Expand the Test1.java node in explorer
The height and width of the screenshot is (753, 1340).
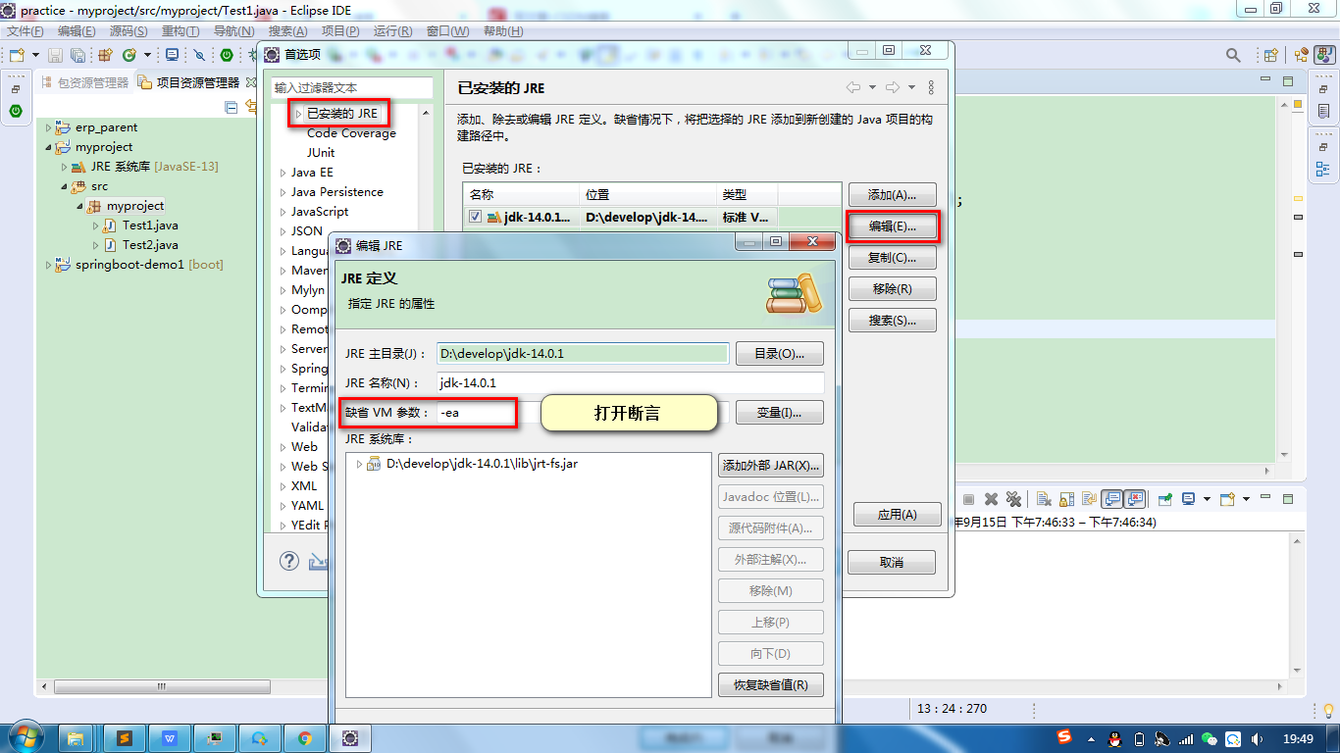pos(95,226)
